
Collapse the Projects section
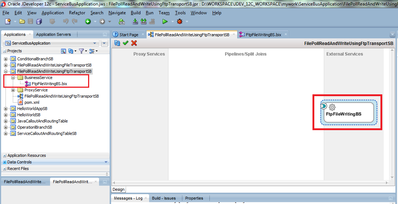(5, 51)
